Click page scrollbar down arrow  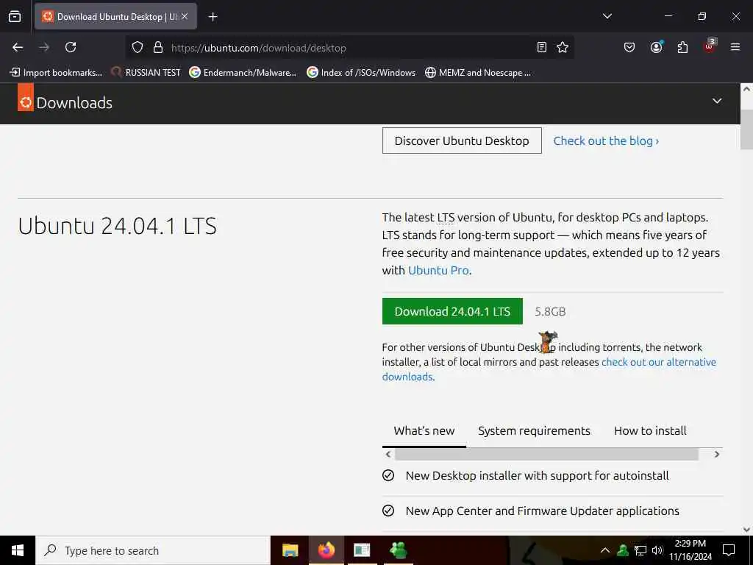746,530
